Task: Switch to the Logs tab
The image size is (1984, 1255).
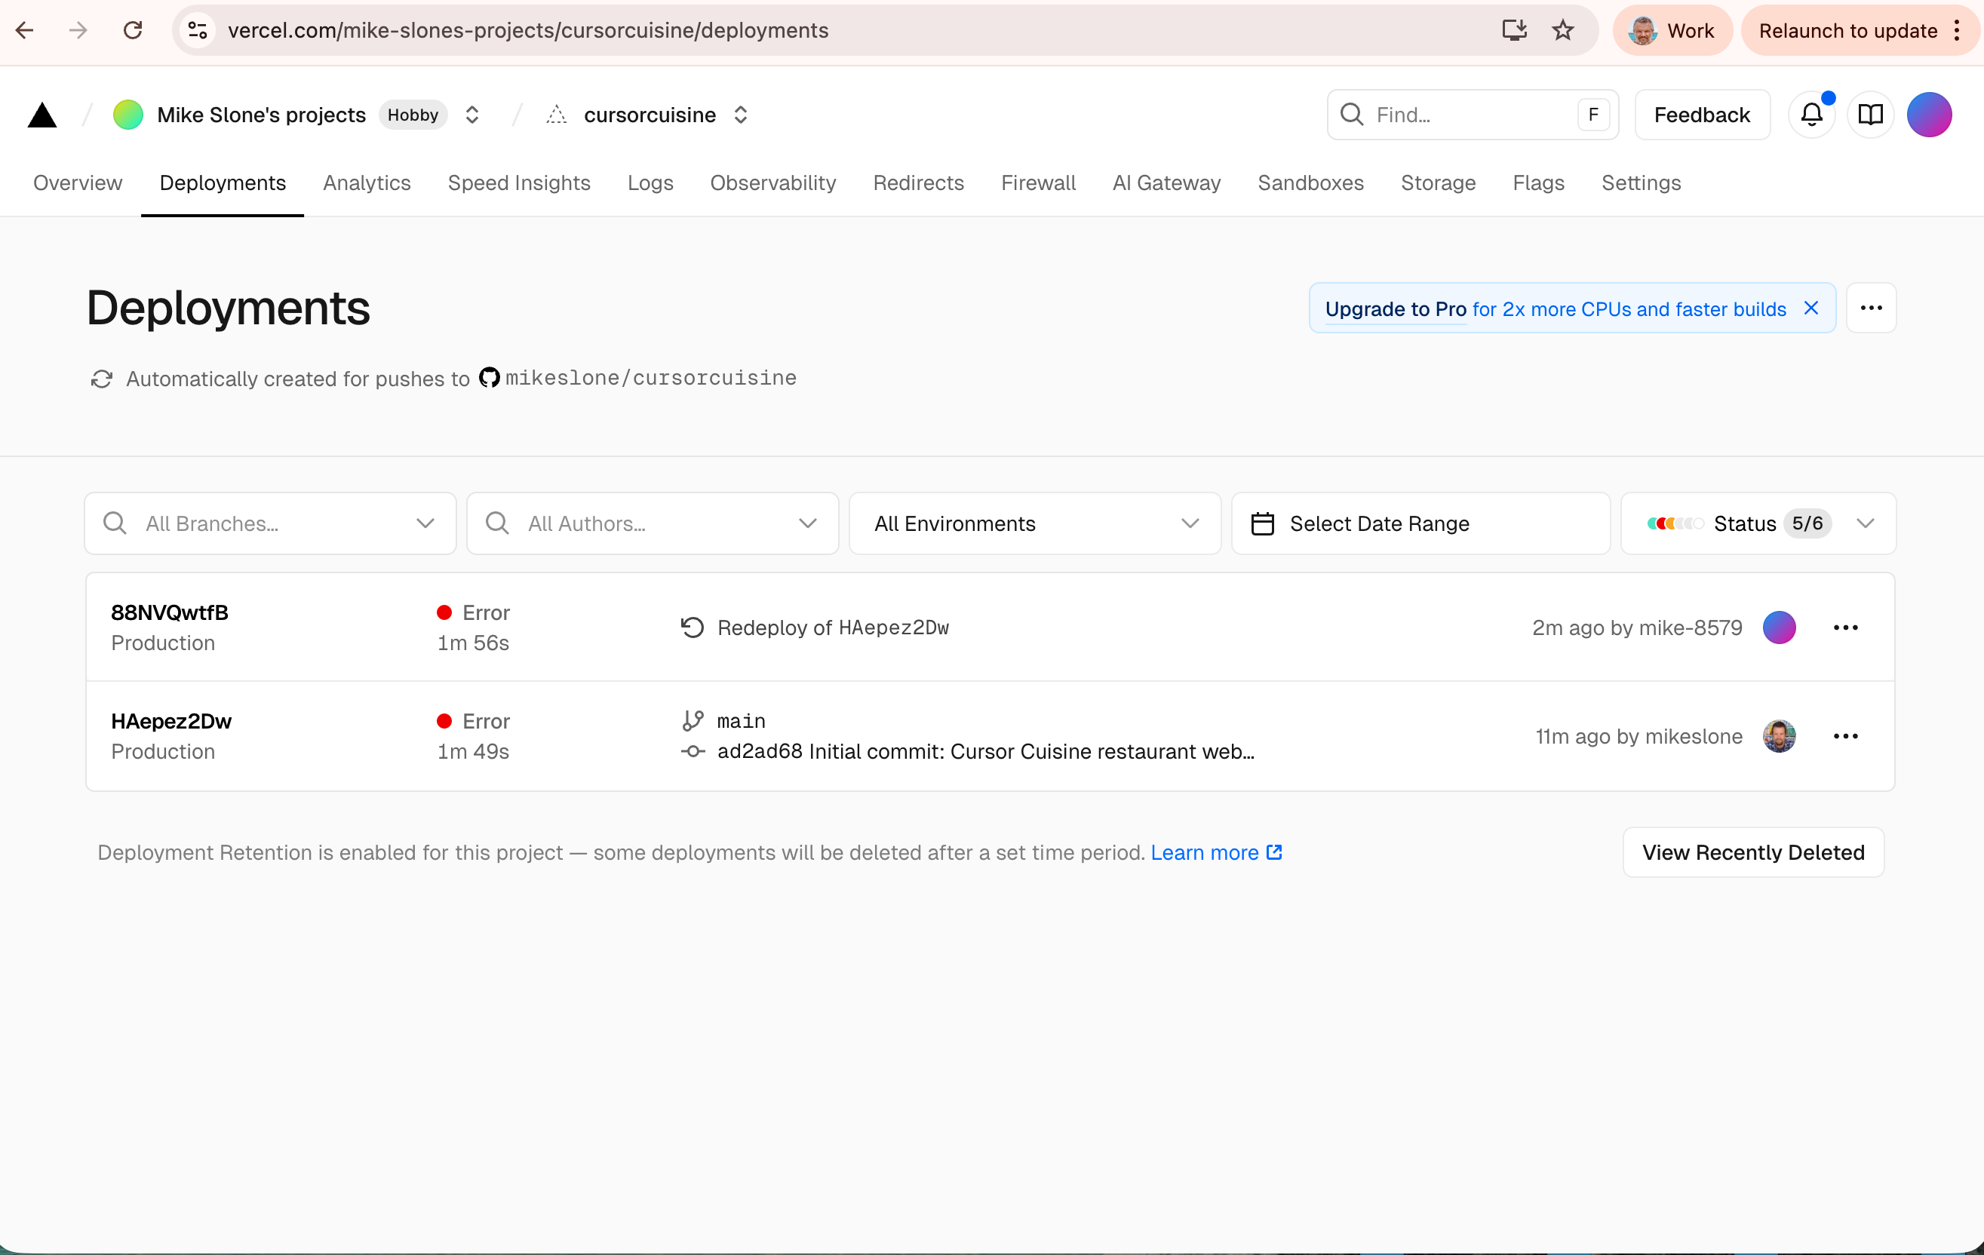Action: [x=650, y=183]
